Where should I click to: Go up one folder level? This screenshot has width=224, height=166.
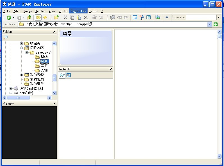(29, 17)
